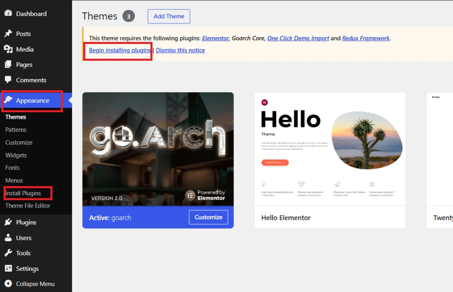This screenshot has height=292, width=453.
Task: Select the Hello Elementor theme thumbnail
Action: pyautogui.click(x=330, y=149)
